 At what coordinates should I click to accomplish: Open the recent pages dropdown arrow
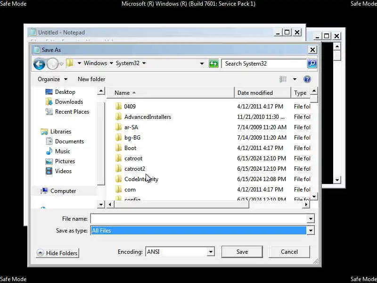(x=61, y=64)
